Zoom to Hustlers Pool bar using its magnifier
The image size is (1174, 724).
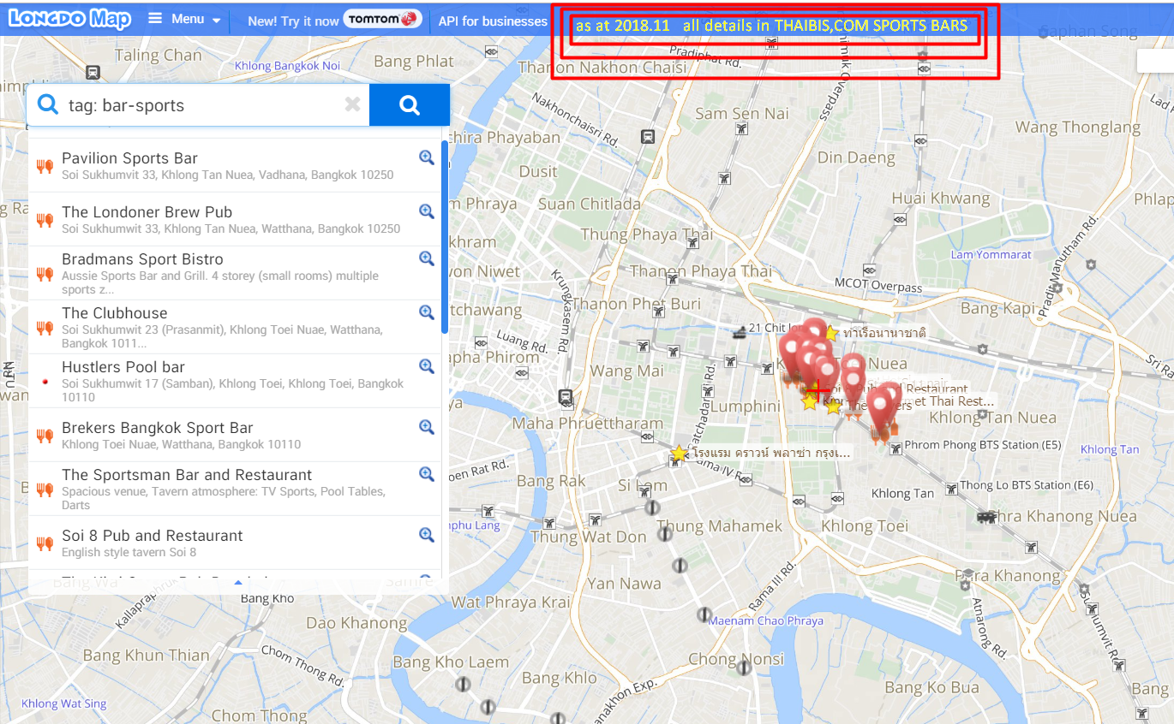427,366
